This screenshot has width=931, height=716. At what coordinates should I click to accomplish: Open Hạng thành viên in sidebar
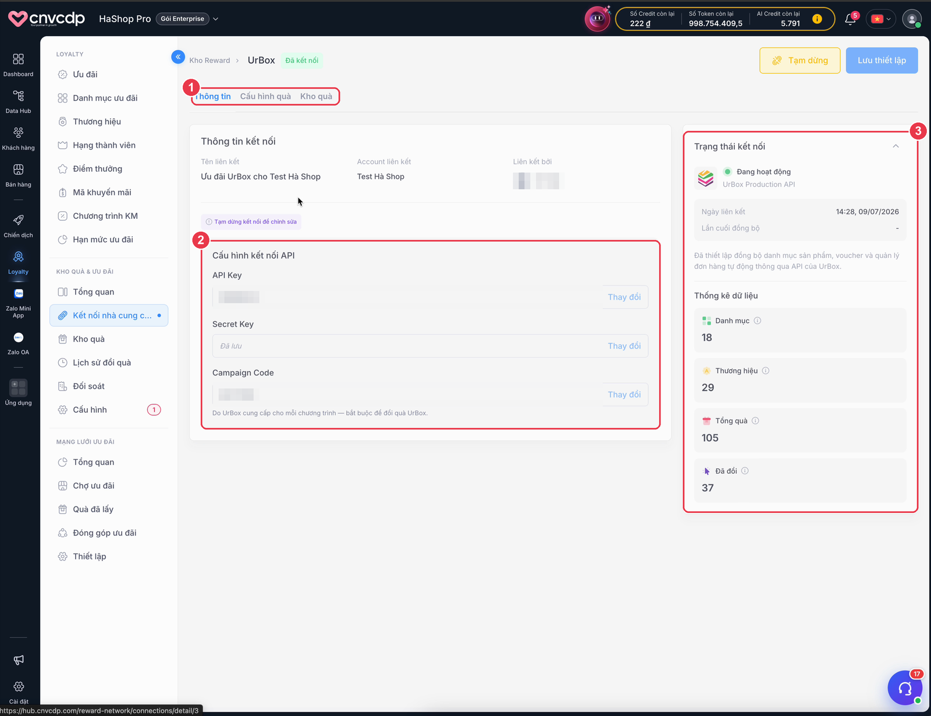click(109, 146)
